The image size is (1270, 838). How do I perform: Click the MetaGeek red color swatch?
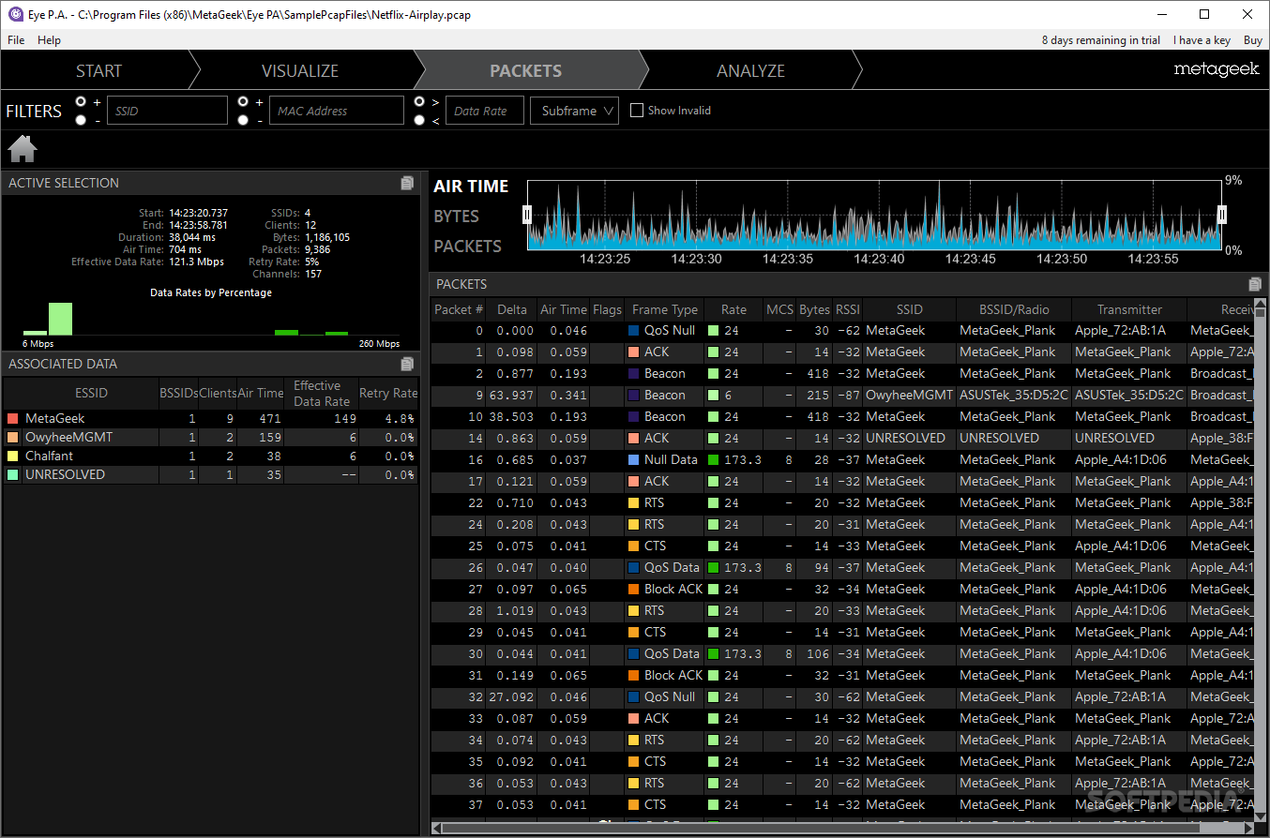(x=12, y=419)
